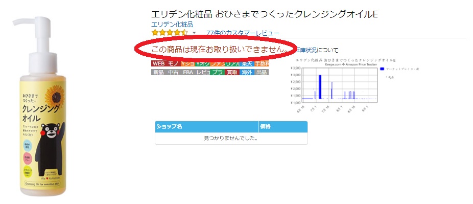The width and height of the screenshot is (473, 204).
Task: Open the 77件のカスタマーレビュー link
Action: pyautogui.click(x=243, y=33)
